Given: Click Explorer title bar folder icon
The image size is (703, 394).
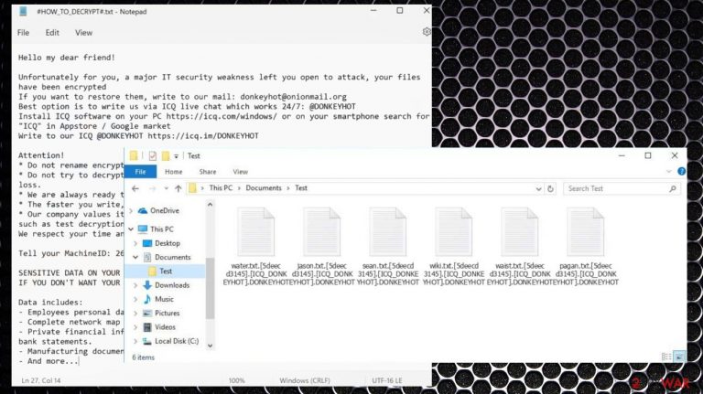Looking at the screenshot, I should (x=133, y=155).
